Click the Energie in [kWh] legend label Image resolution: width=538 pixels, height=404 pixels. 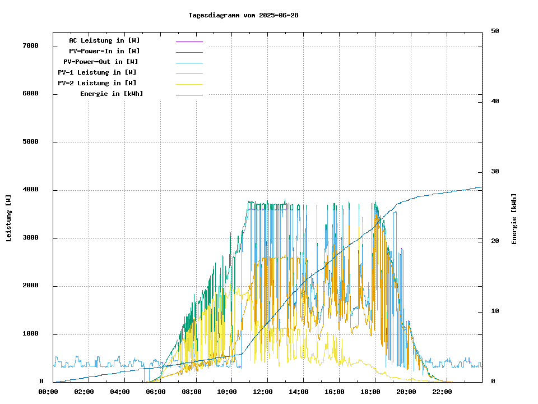tap(112, 94)
